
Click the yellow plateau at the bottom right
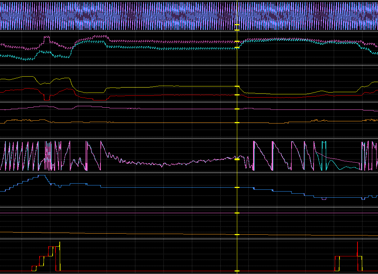347,256
